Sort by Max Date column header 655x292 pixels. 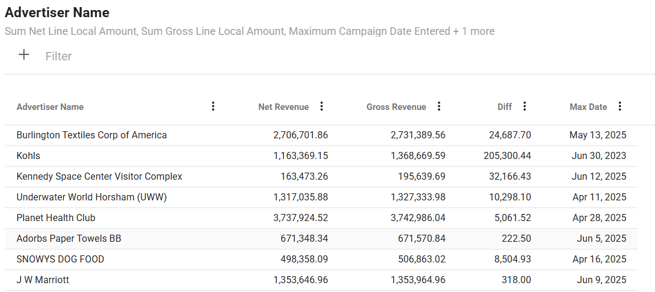588,107
